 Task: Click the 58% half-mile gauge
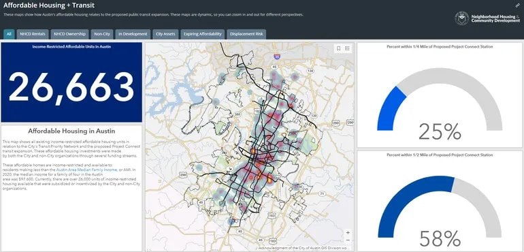440,211
